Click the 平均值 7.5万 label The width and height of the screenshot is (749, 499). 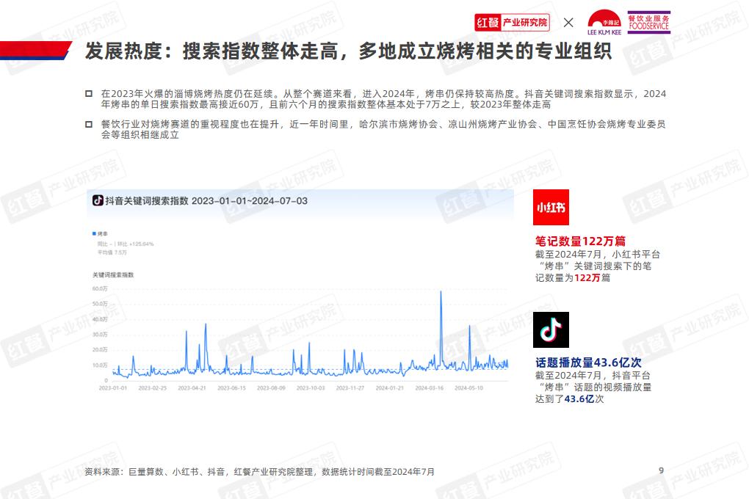coord(112,252)
